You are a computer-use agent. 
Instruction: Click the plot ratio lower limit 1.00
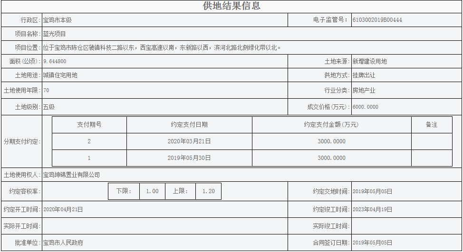(x=152, y=191)
